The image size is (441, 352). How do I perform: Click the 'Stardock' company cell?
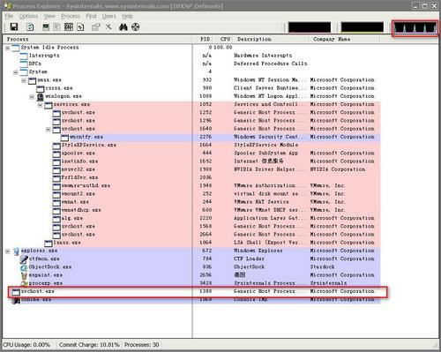tap(322, 267)
